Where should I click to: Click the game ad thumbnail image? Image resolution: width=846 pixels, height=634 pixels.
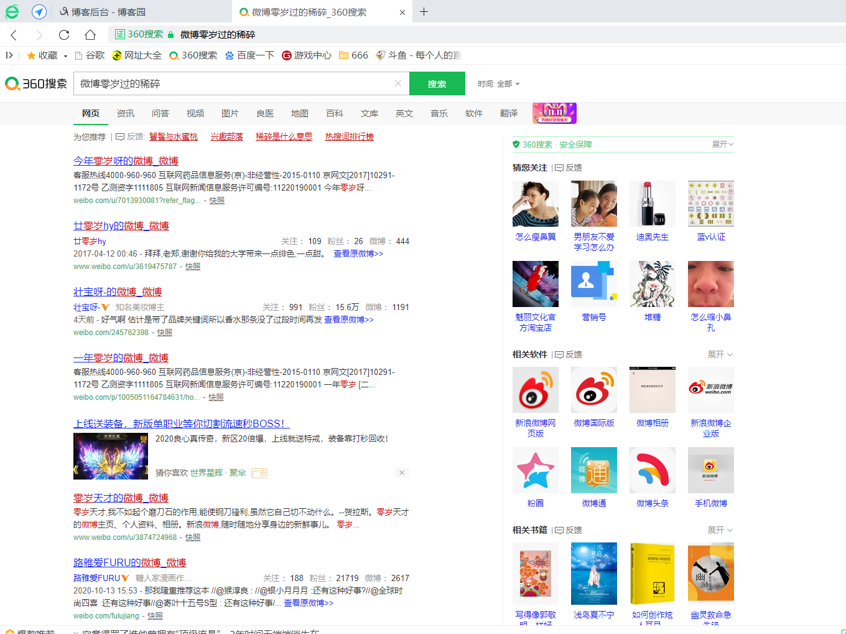[111, 457]
